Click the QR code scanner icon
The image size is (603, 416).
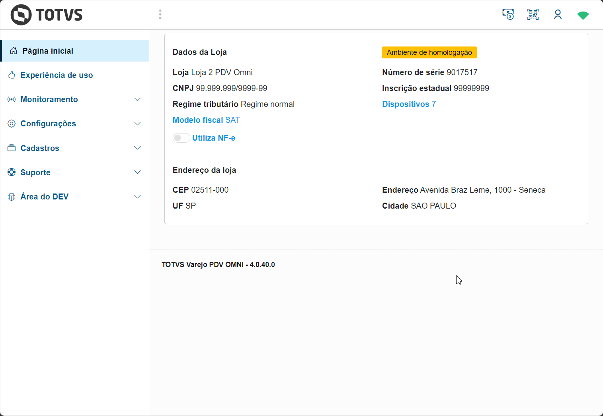point(533,15)
